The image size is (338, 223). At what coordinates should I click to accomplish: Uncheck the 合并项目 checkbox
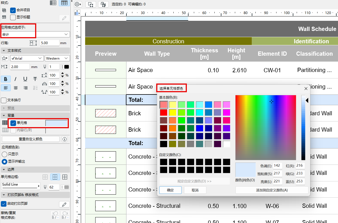[x=13, y=10]
